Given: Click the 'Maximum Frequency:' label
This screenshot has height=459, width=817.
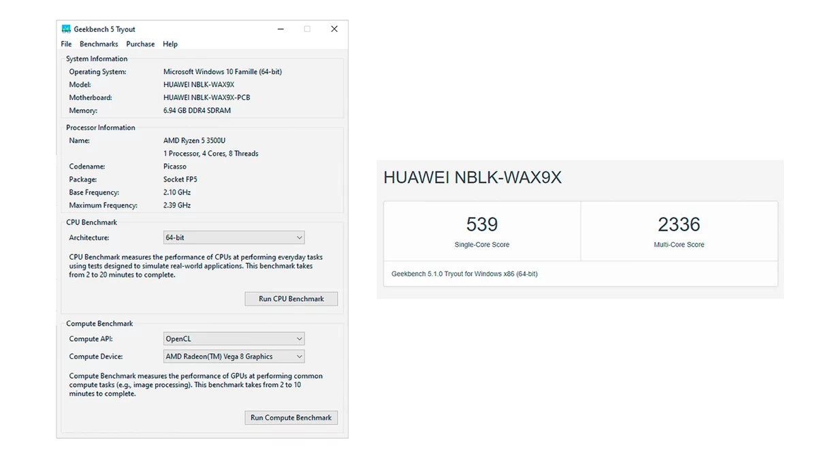Looking at the screenshot, I should coord(103,205).
